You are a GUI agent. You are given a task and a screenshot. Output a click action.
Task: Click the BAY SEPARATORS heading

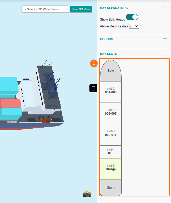114,8
